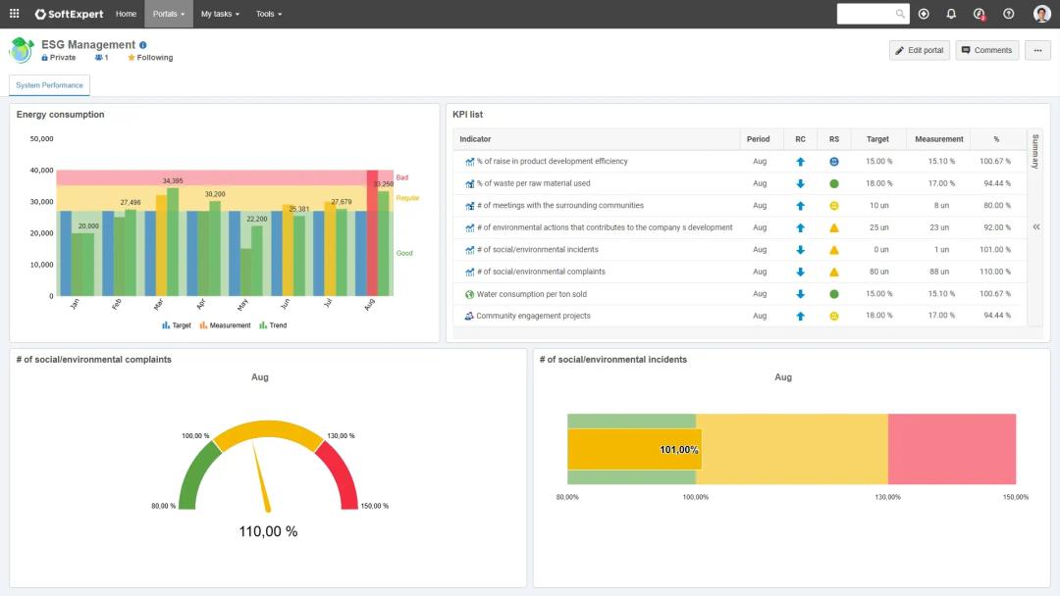Click the notifications bell icon
1060x596 pixels.
(x=951, y=14)
